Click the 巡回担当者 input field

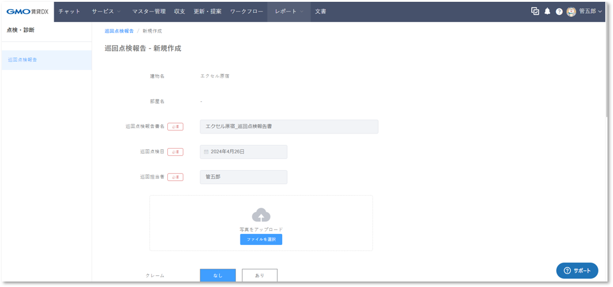(244, 177)
